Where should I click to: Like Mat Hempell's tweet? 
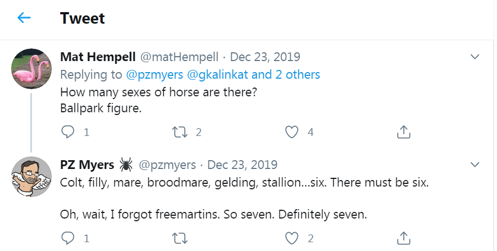292,132
